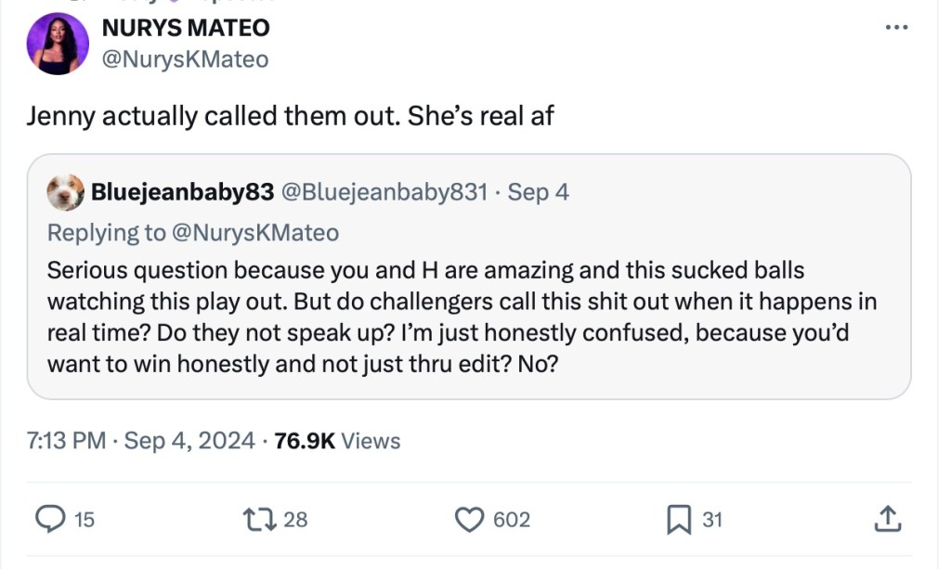Bookmark this tweet using the bookmark icon

(679, 520)
